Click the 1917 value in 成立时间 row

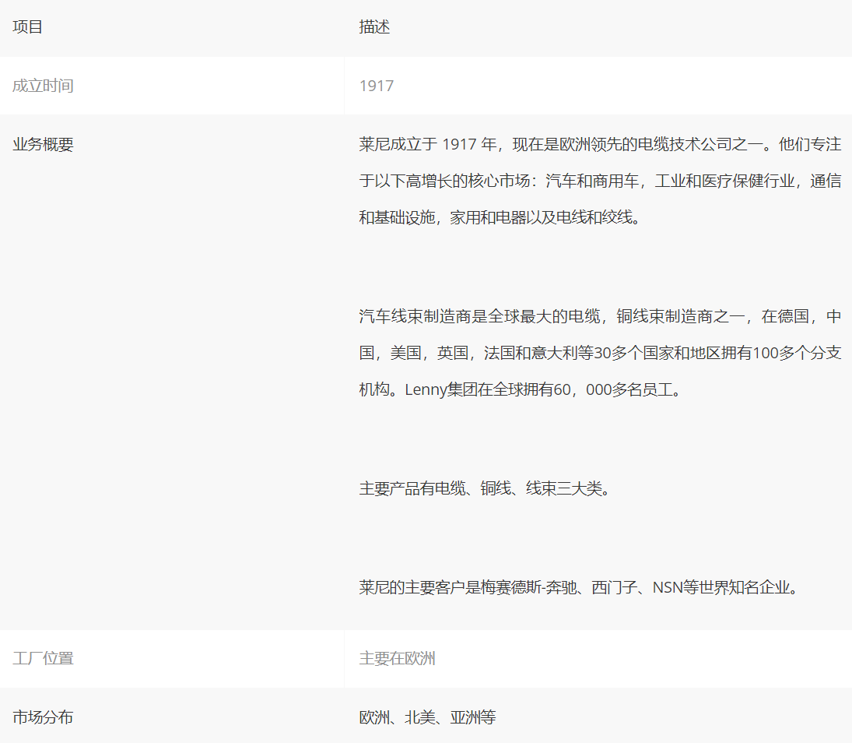coord(377,86)
